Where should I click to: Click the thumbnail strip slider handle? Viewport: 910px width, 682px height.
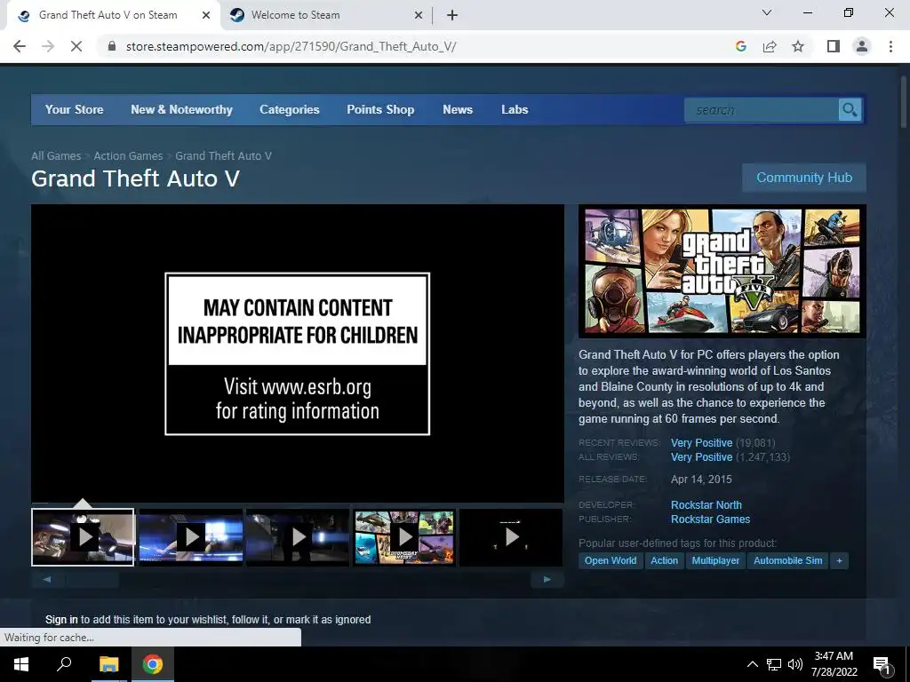(x=92, y=579)
